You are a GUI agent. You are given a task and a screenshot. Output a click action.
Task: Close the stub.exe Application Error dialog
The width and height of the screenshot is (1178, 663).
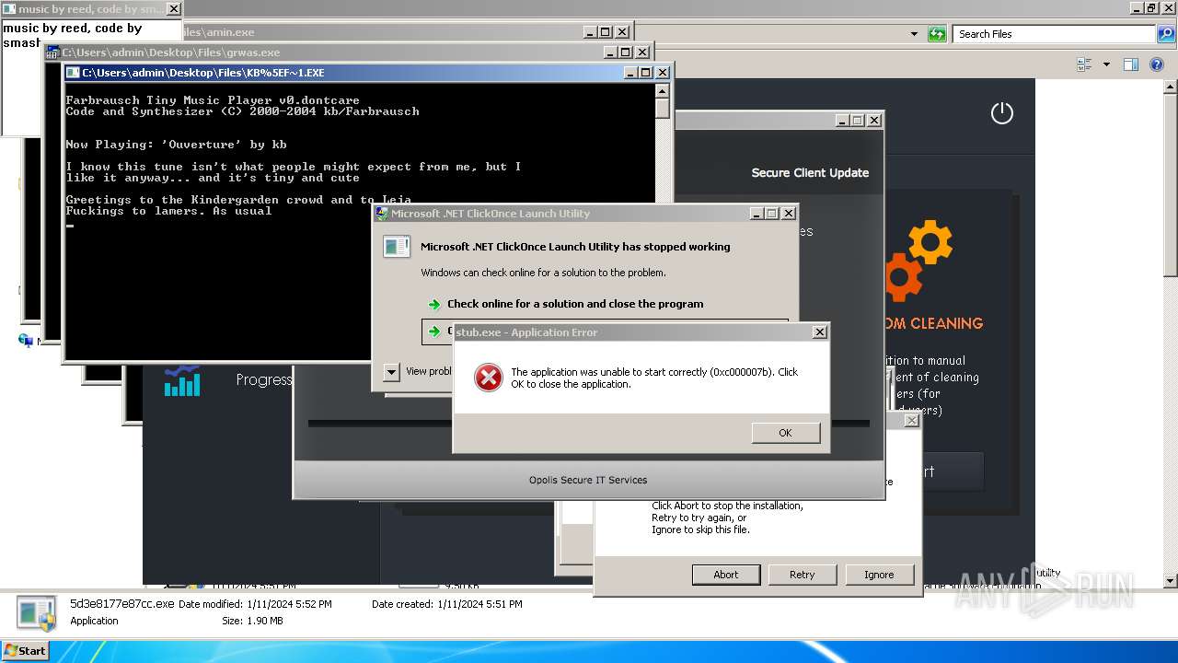click(x=819, y=332)
